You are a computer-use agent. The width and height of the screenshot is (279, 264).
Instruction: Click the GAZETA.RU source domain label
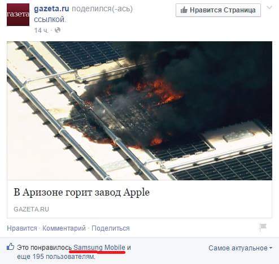31,209
